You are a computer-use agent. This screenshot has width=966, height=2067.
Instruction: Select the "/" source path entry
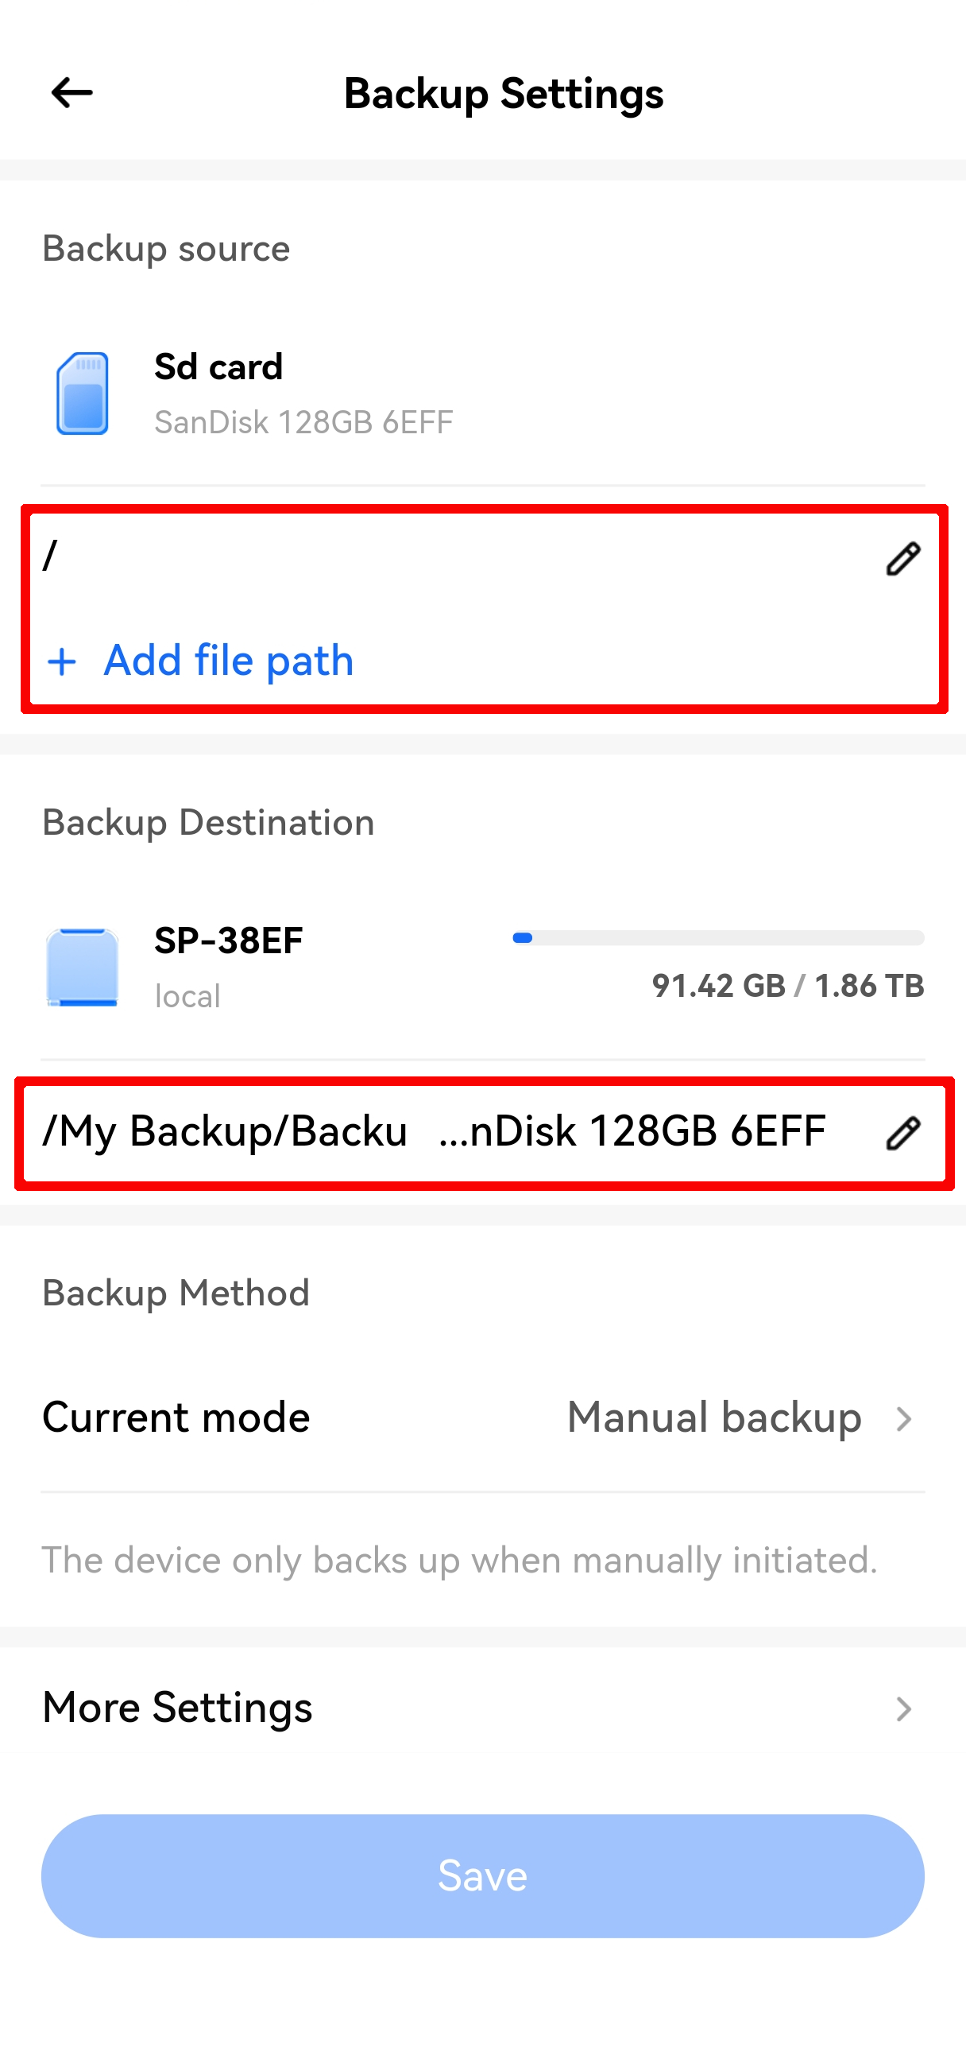(51, 555)
